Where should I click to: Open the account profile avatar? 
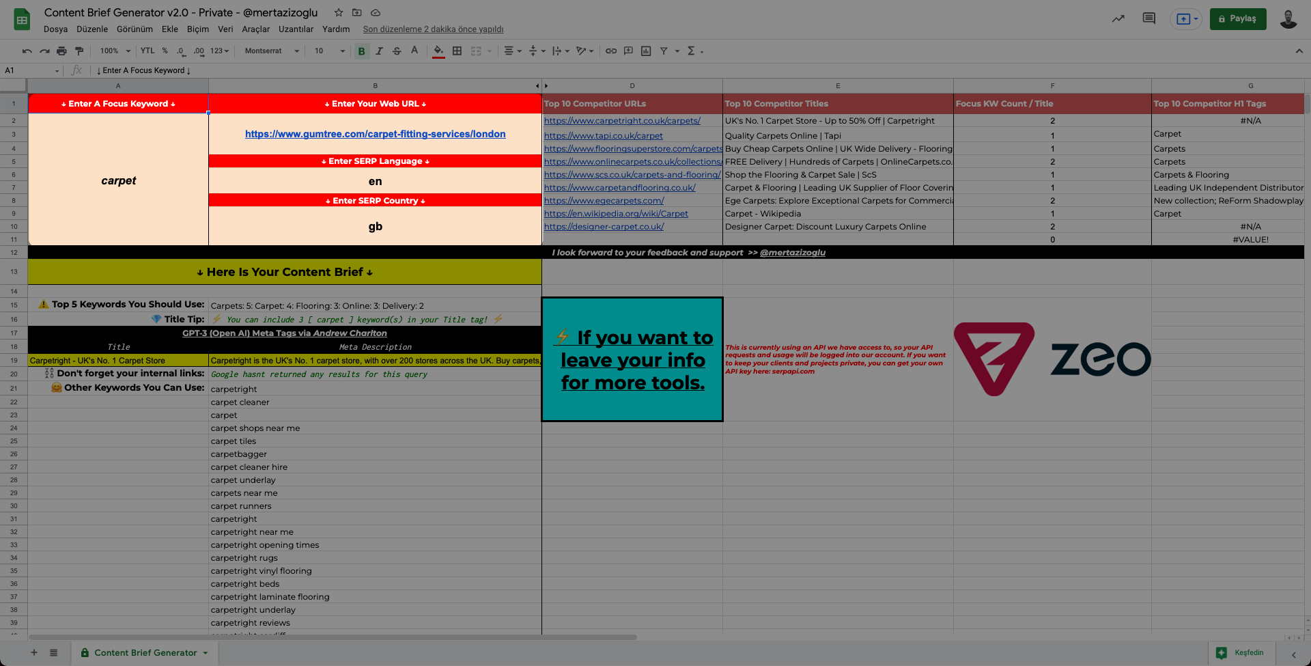tap(1288, 19)
